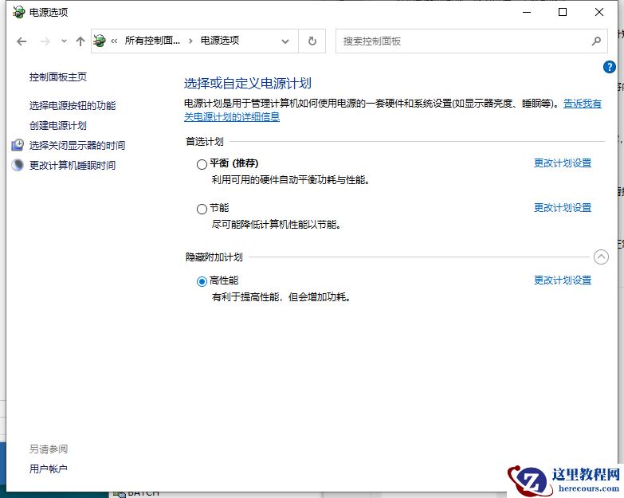This screenshot has width=624, height=498.
Task: Click the search control panel field
Action: coord(472,41)
